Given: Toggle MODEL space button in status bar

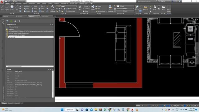Looking at the screenshot, I should pyautogui.click(x=138, y=106).
